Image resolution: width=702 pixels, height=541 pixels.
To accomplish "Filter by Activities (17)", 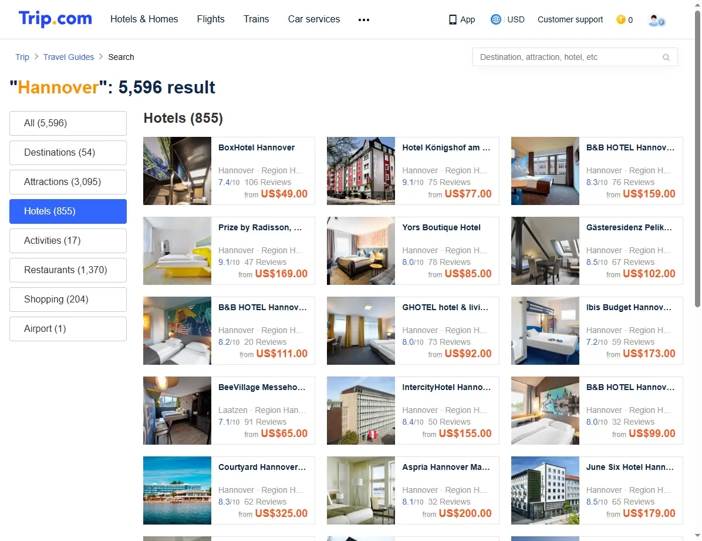I will 68,241.
